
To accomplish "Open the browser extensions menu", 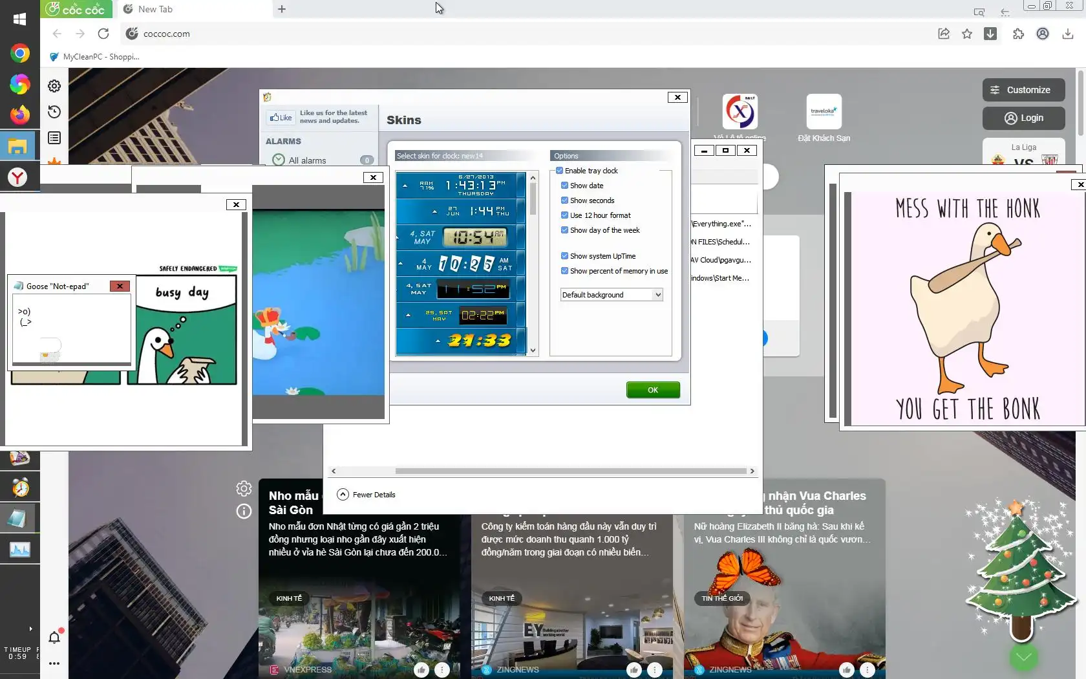I will [x=1019, y=34].
